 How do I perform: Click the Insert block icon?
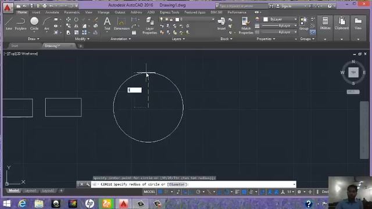(x=221, y=24)
